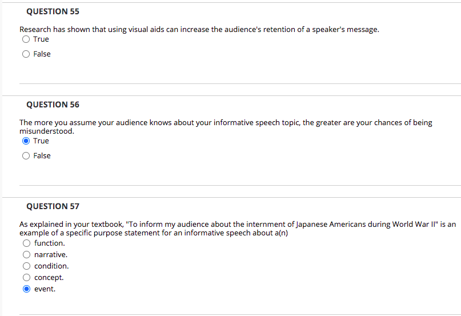
Task: Click 'False' label text under Question 55
Action: click(x=42, y=54)
